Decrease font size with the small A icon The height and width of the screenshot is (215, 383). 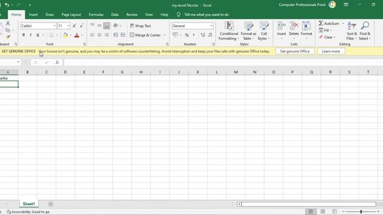pos(81,26)
